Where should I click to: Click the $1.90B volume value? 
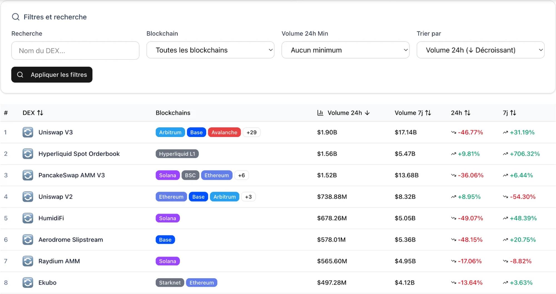point(327,132)
